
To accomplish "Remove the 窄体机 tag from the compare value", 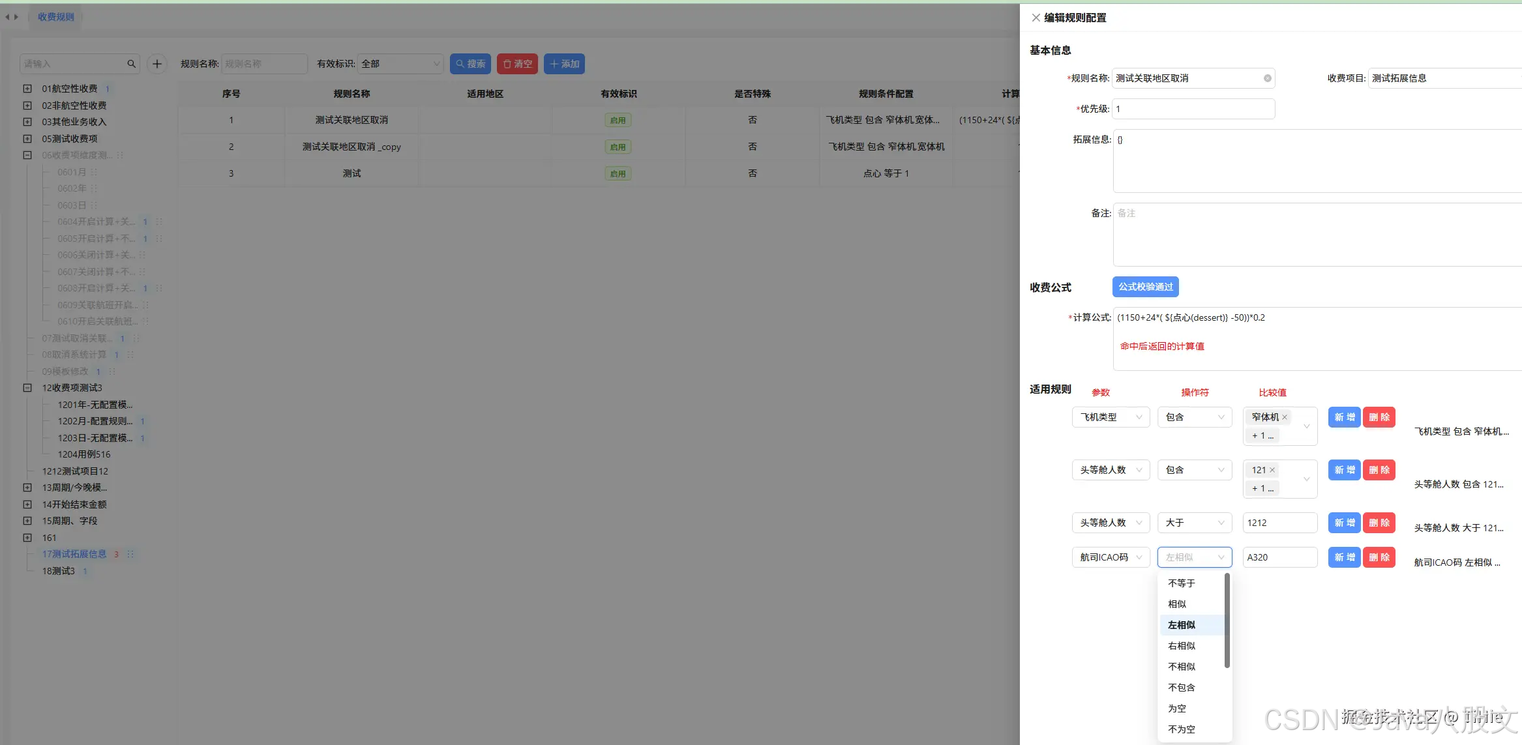I will click(x=1285, y=417).
